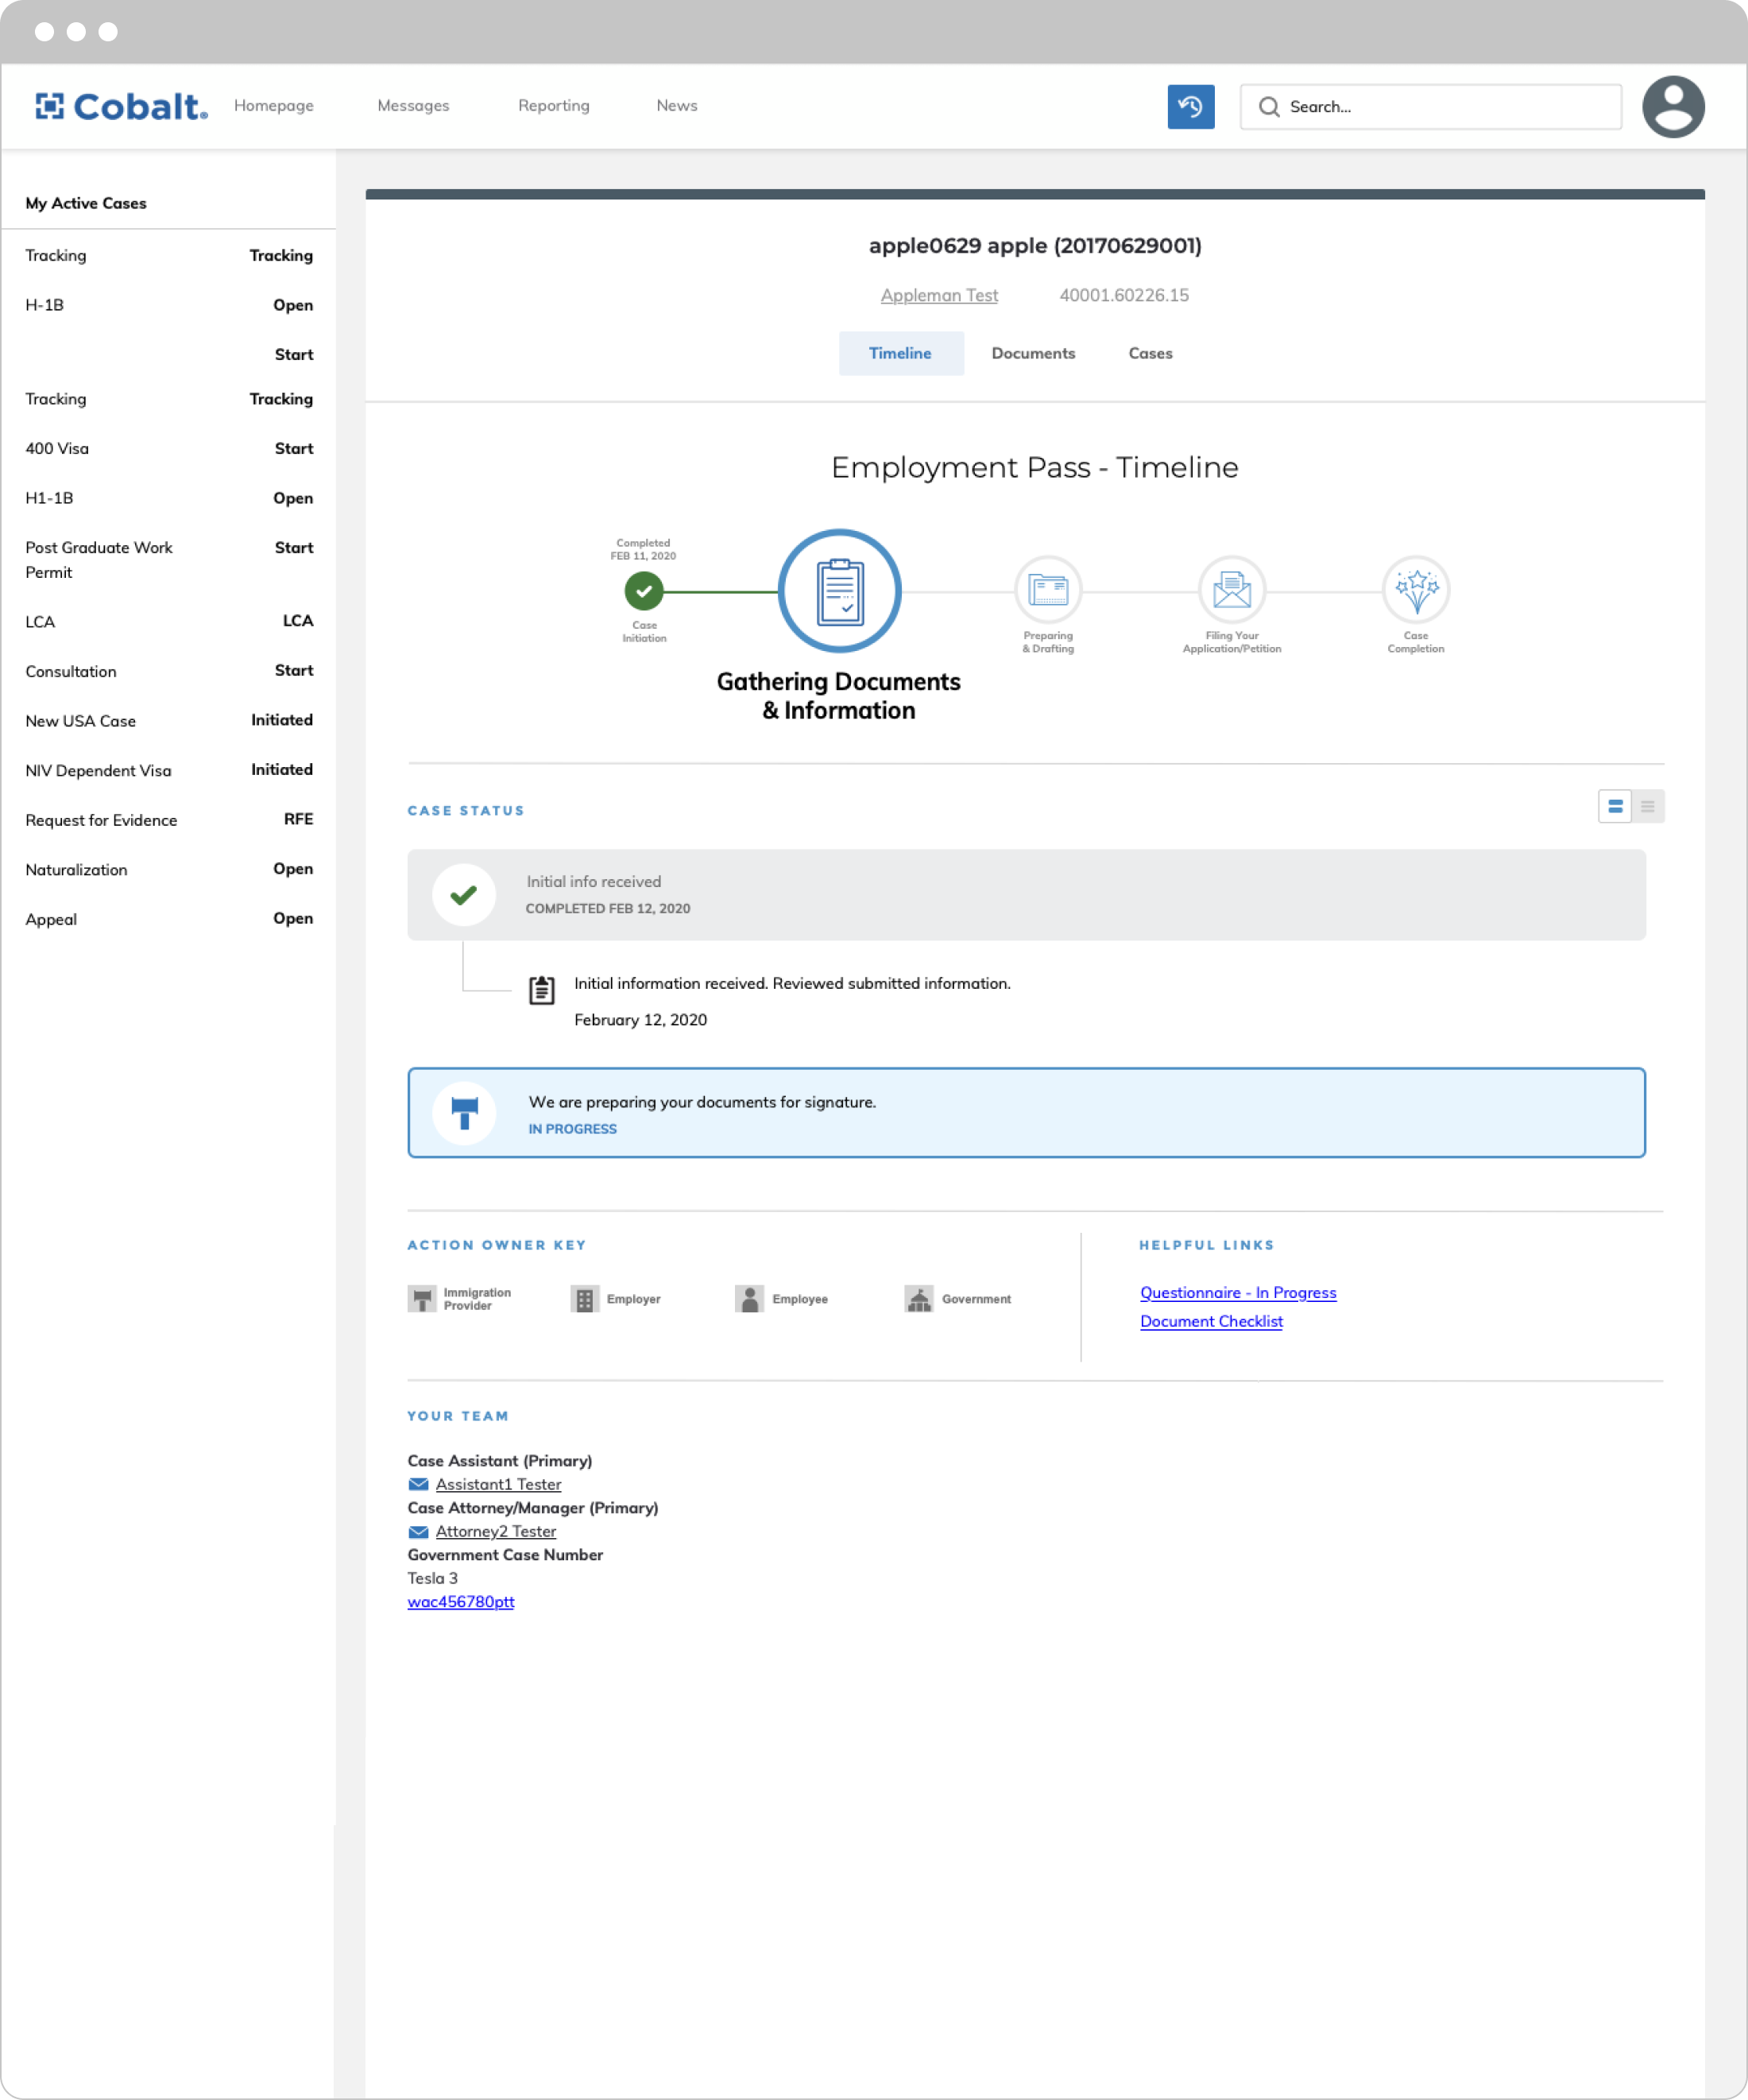Image resolution: width=1748 pixels, height=2100 pixels.
Task: Focus the Search input field
Action: tap(1430, 106)
